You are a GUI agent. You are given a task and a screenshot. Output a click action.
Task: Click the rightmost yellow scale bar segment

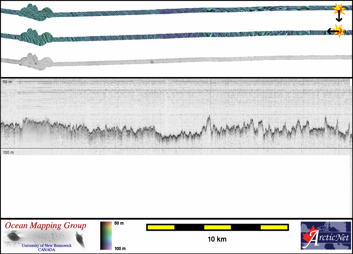coord(274,227)
